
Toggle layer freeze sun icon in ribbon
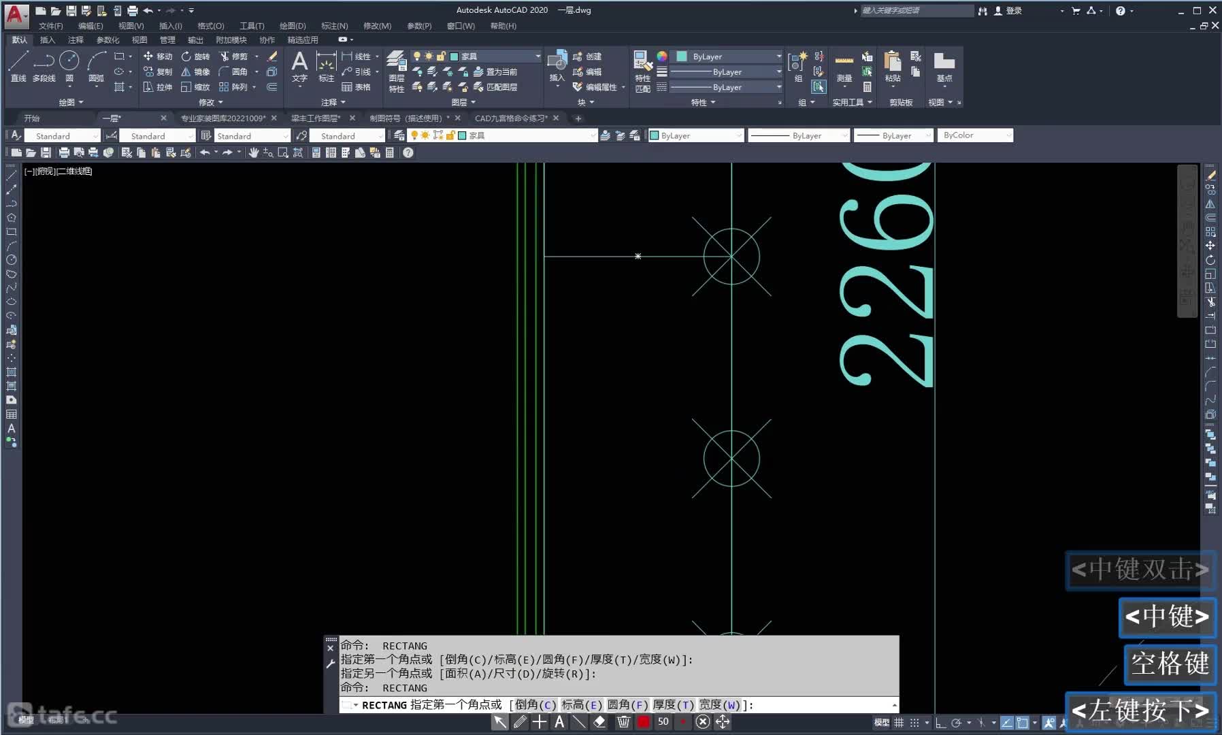coord(429,56)
